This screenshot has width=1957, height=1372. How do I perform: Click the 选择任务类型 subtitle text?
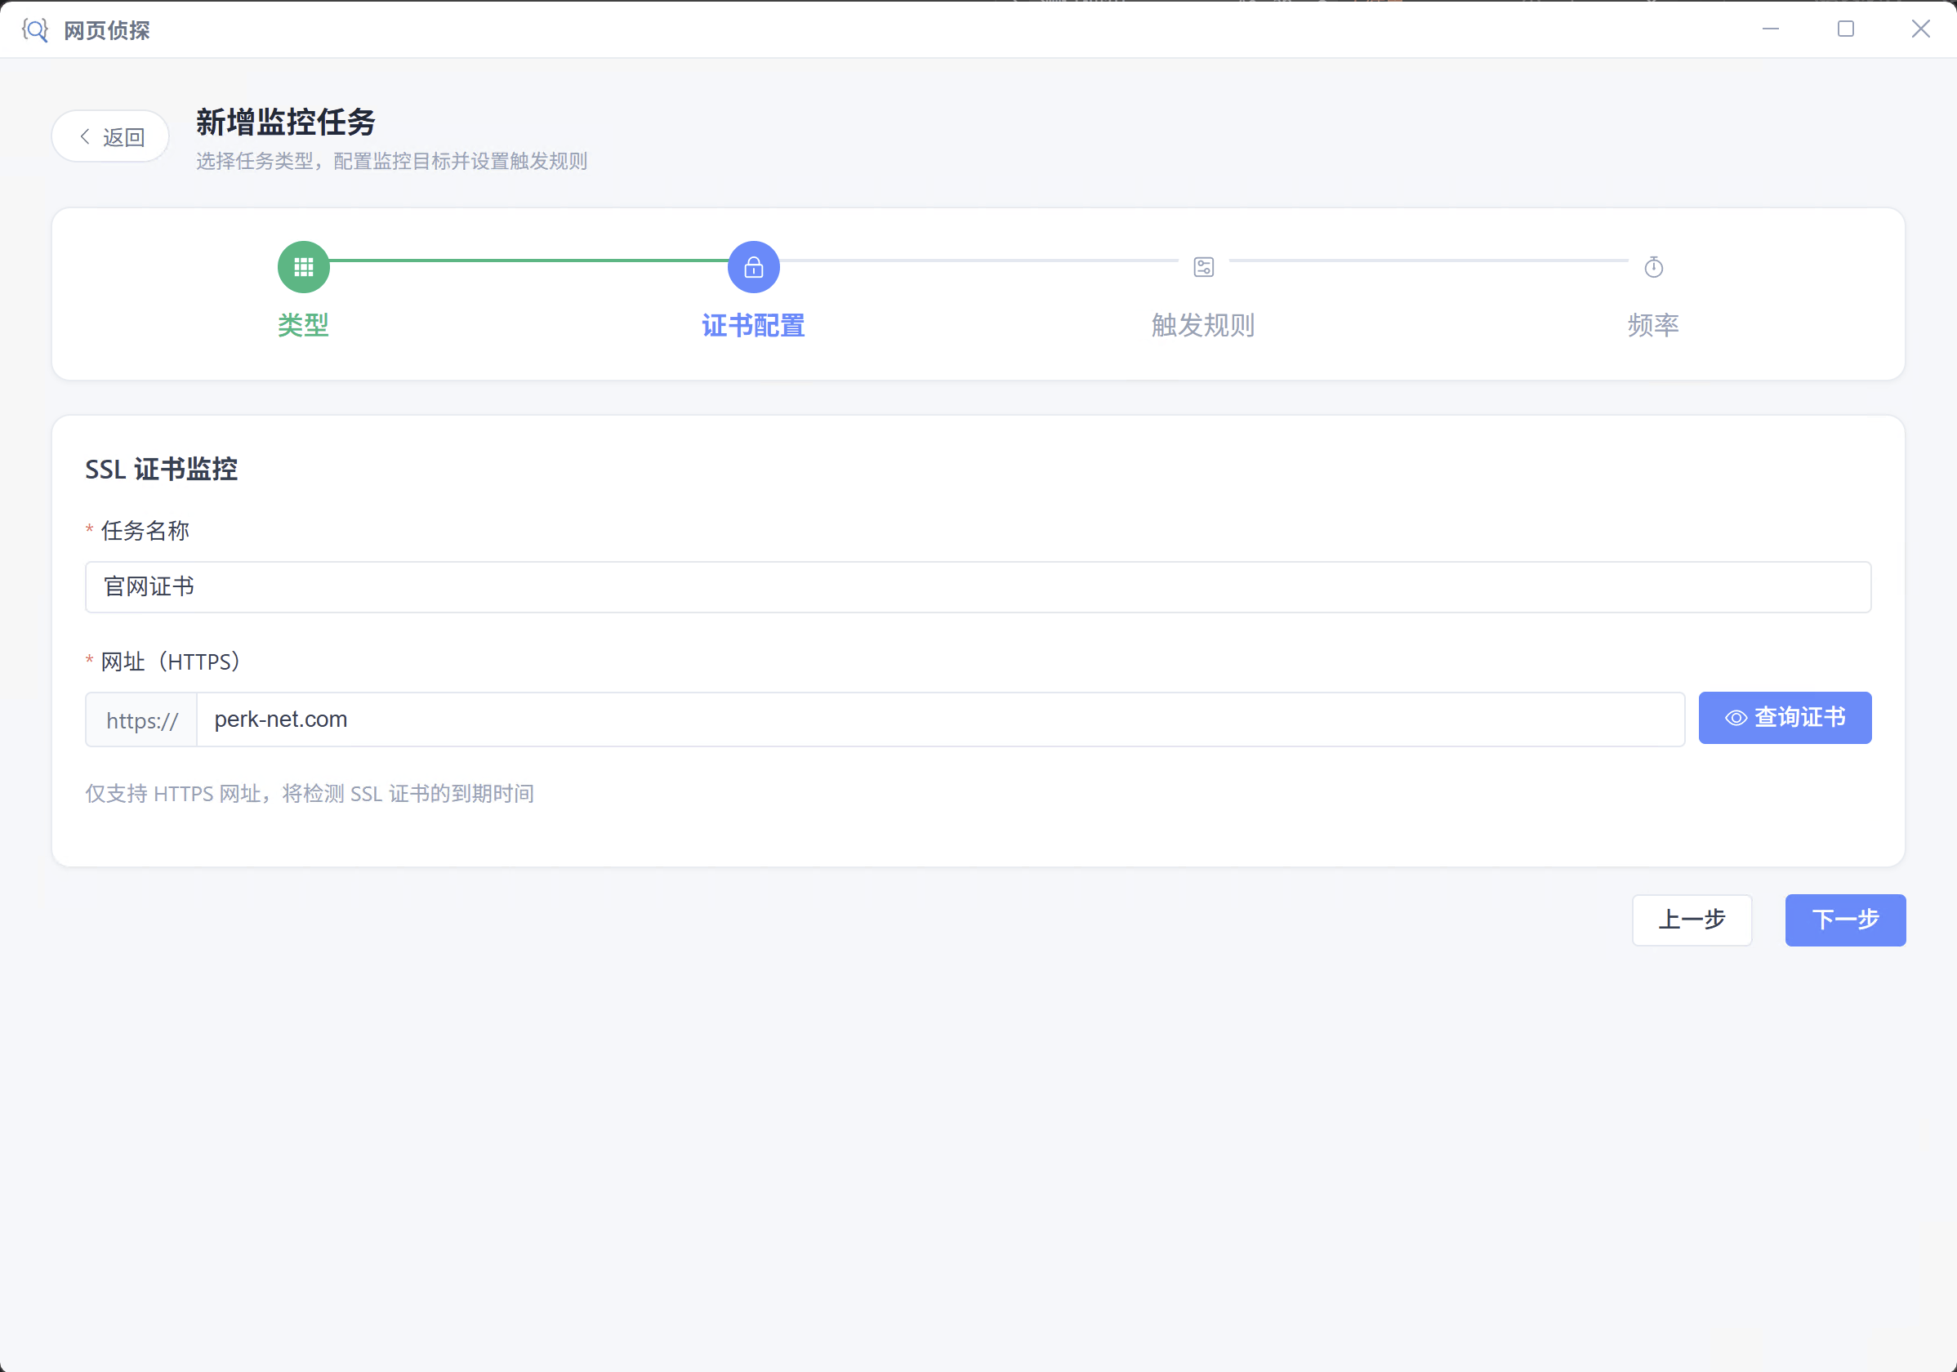[391, 161]
